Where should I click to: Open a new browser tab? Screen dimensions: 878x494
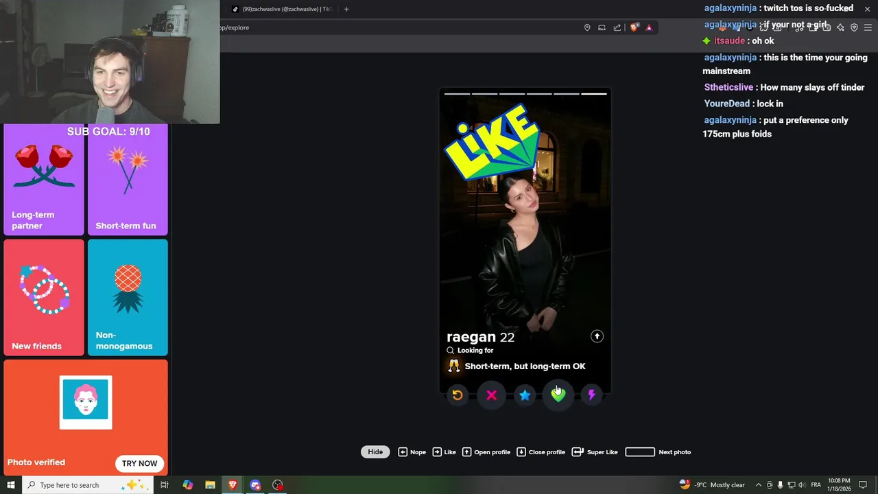(346, 9)
